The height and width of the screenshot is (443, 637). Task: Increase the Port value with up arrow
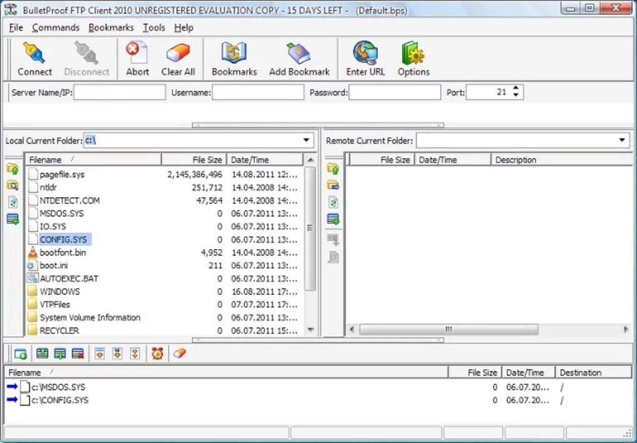pyautogui.click(x=515, y=89)
